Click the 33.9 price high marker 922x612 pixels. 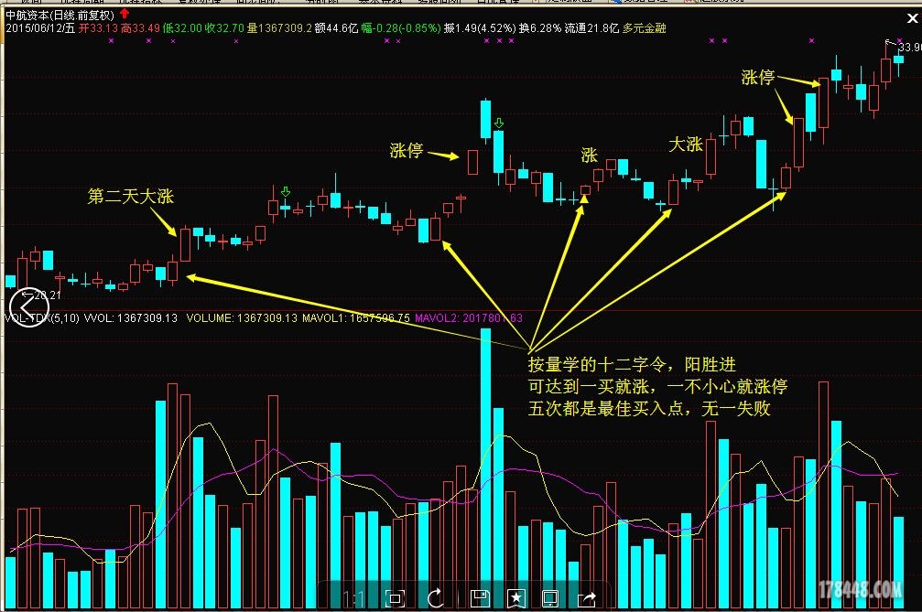(908, 48)
